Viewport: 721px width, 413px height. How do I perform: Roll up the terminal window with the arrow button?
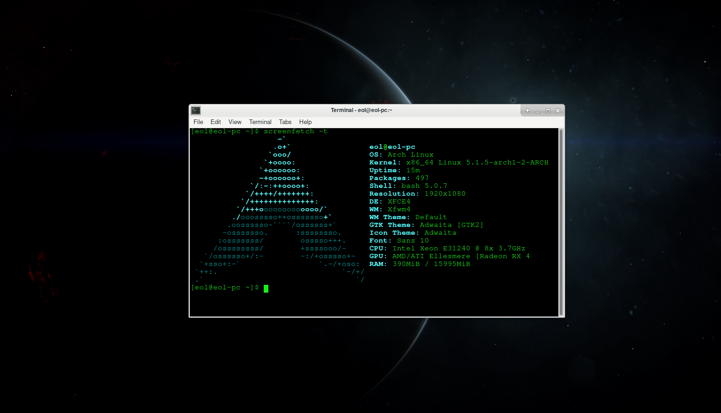528,111
